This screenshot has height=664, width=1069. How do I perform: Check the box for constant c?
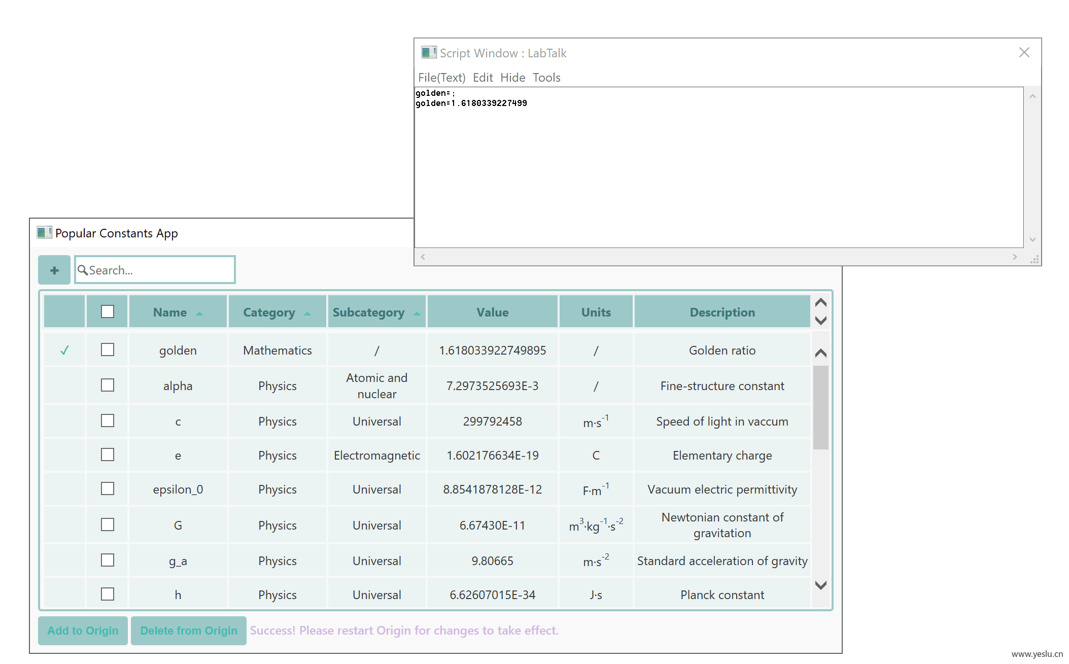coord(108,421)
